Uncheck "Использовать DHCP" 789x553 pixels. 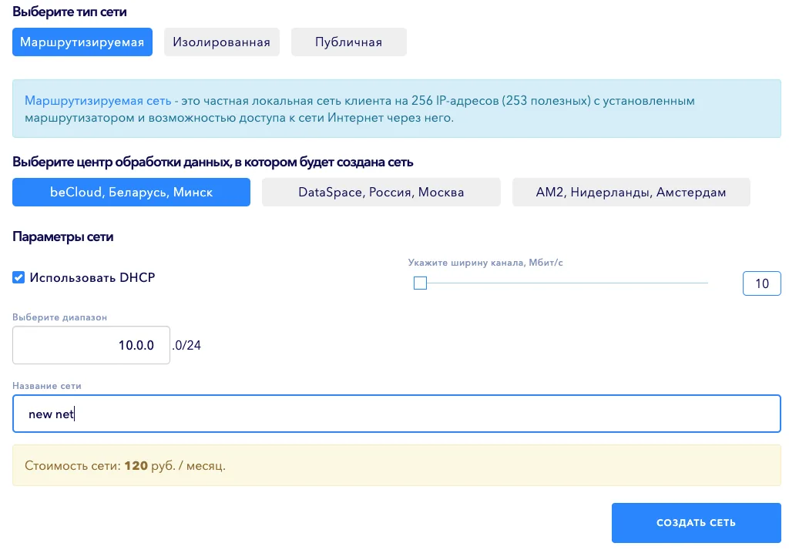[x=18, y=277]
